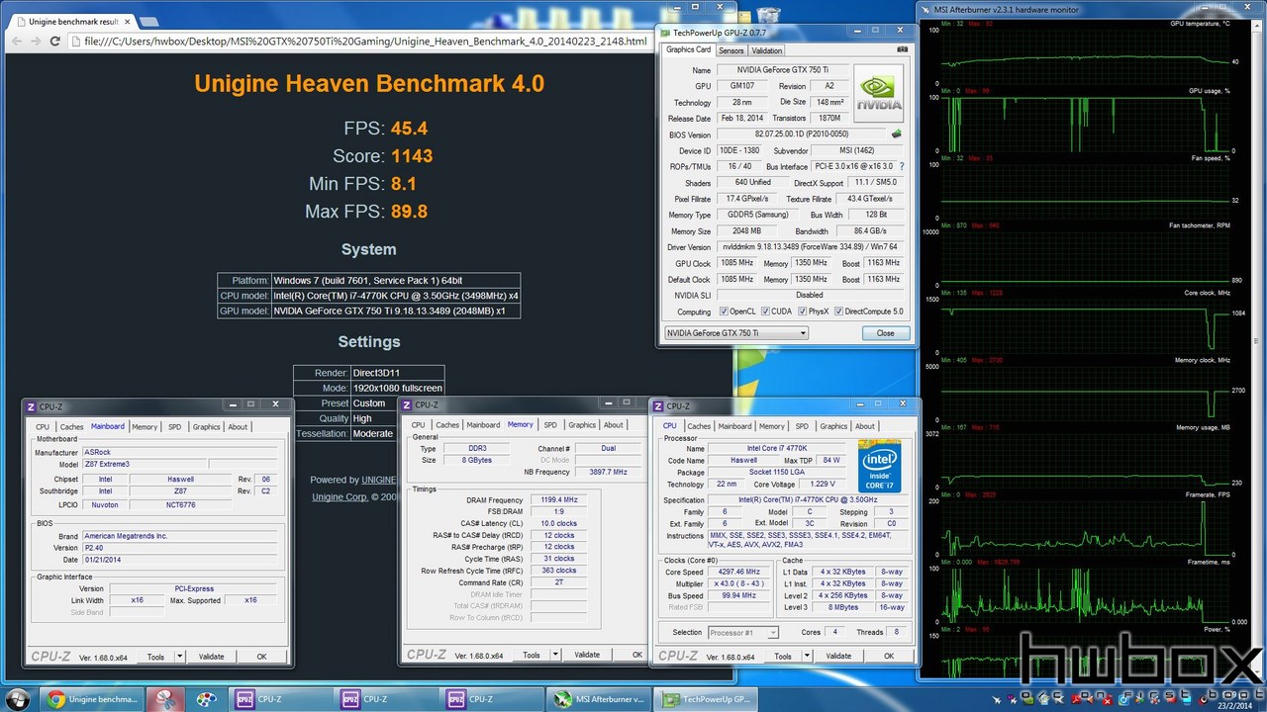Open Mainboard tab in the CPU CPU-Z window
This screenshot has height=712, width=1267.
coord(734,426)
